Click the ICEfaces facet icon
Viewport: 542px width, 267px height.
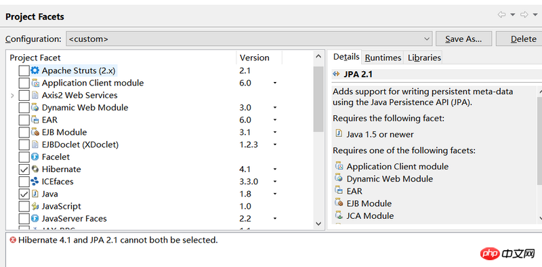point(35,181)
